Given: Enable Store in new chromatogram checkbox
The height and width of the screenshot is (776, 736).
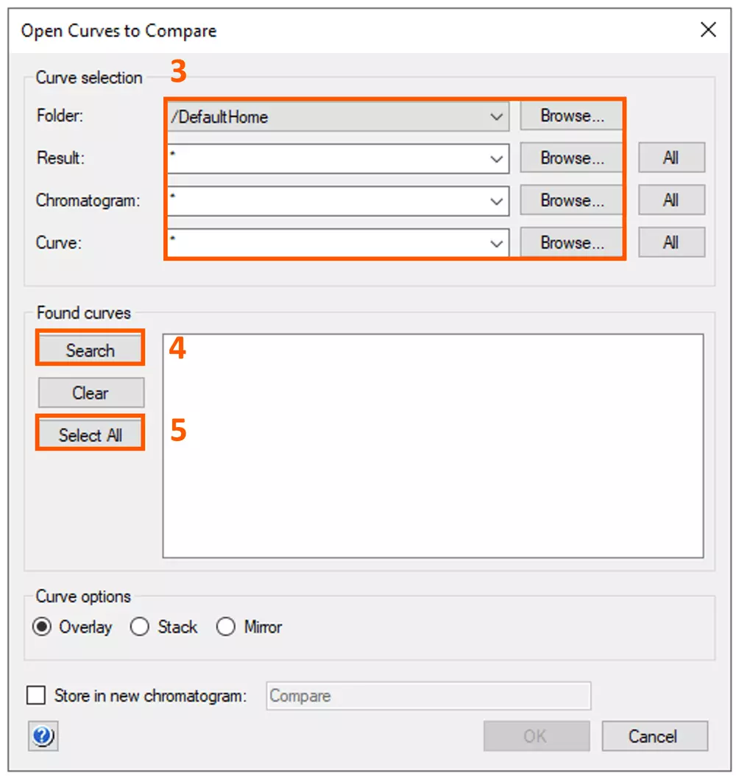Looking at the screenshot, I should tap(35, 696).
